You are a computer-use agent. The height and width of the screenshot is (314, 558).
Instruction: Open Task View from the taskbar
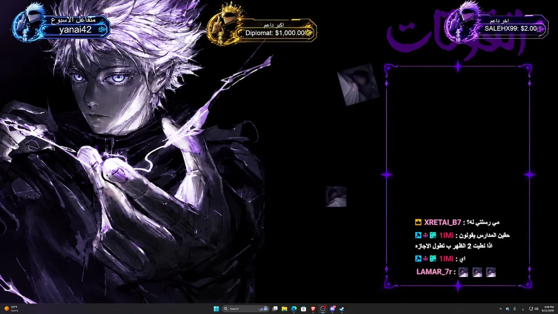point(275,309)
